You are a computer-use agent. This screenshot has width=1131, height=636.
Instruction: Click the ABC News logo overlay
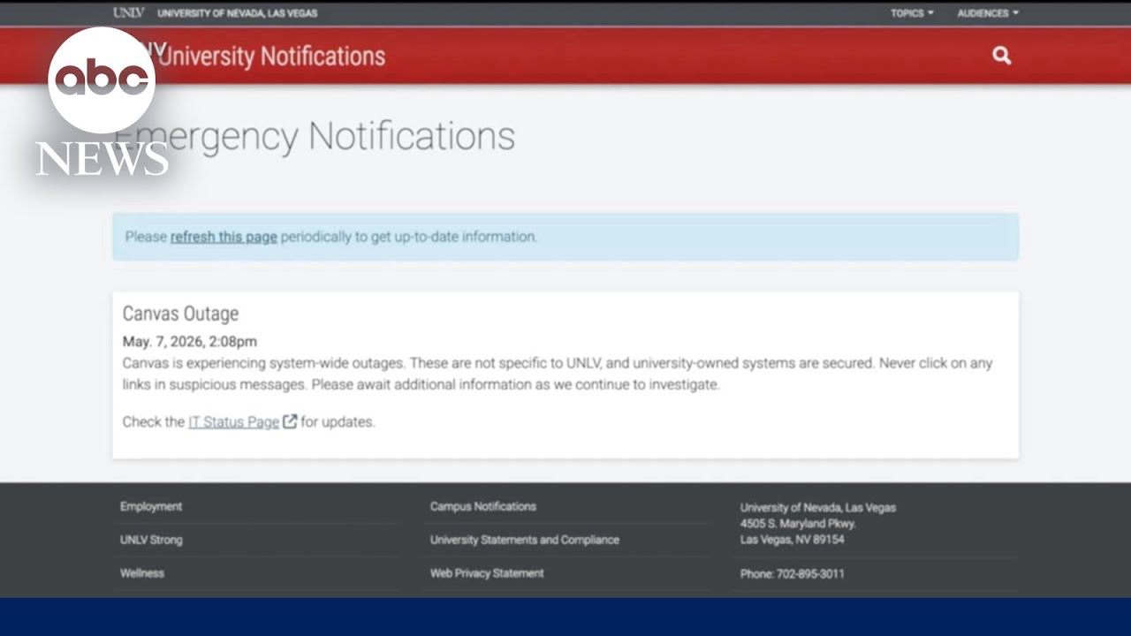(102, 102)
